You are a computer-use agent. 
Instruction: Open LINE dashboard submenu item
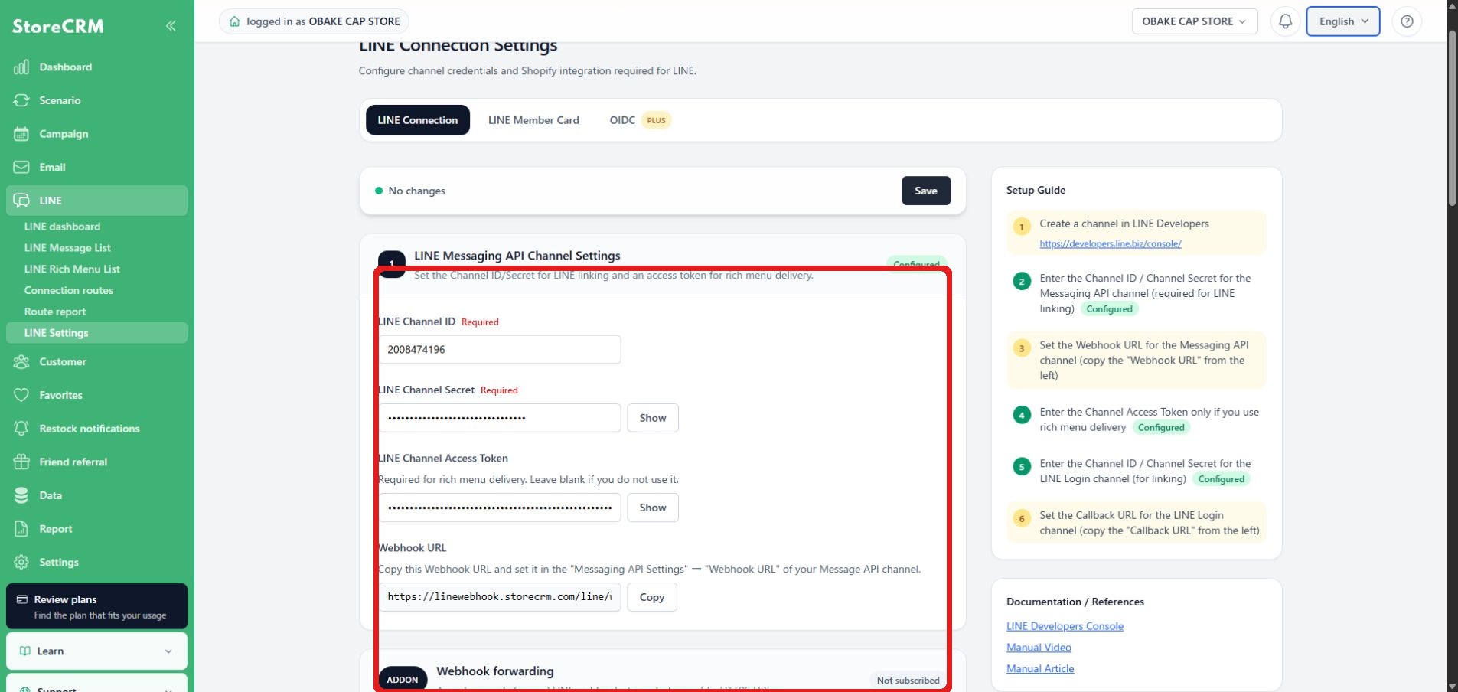click(62, 227)
